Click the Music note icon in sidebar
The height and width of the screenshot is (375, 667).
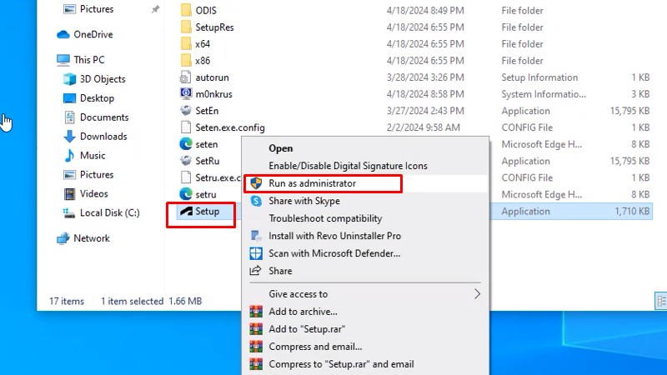point(70,156)
